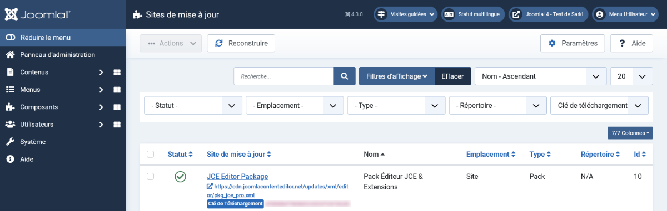The width and height of the screenshot is (667, 211).
Task: Open the 7/7 Colonnes selector
Action: [x=630, y=133]
